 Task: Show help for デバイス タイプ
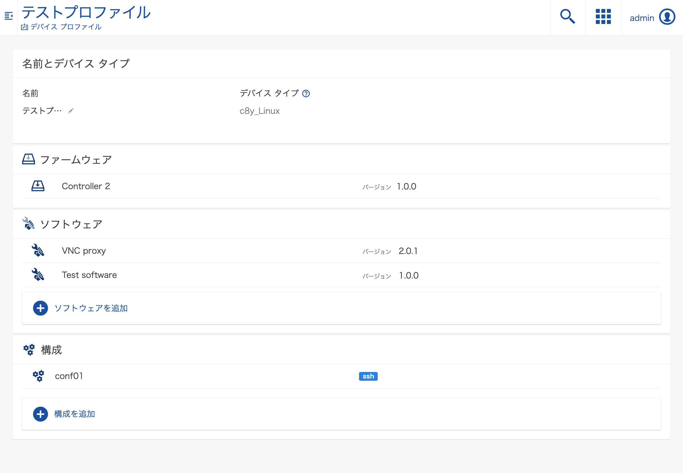[306, 94]
